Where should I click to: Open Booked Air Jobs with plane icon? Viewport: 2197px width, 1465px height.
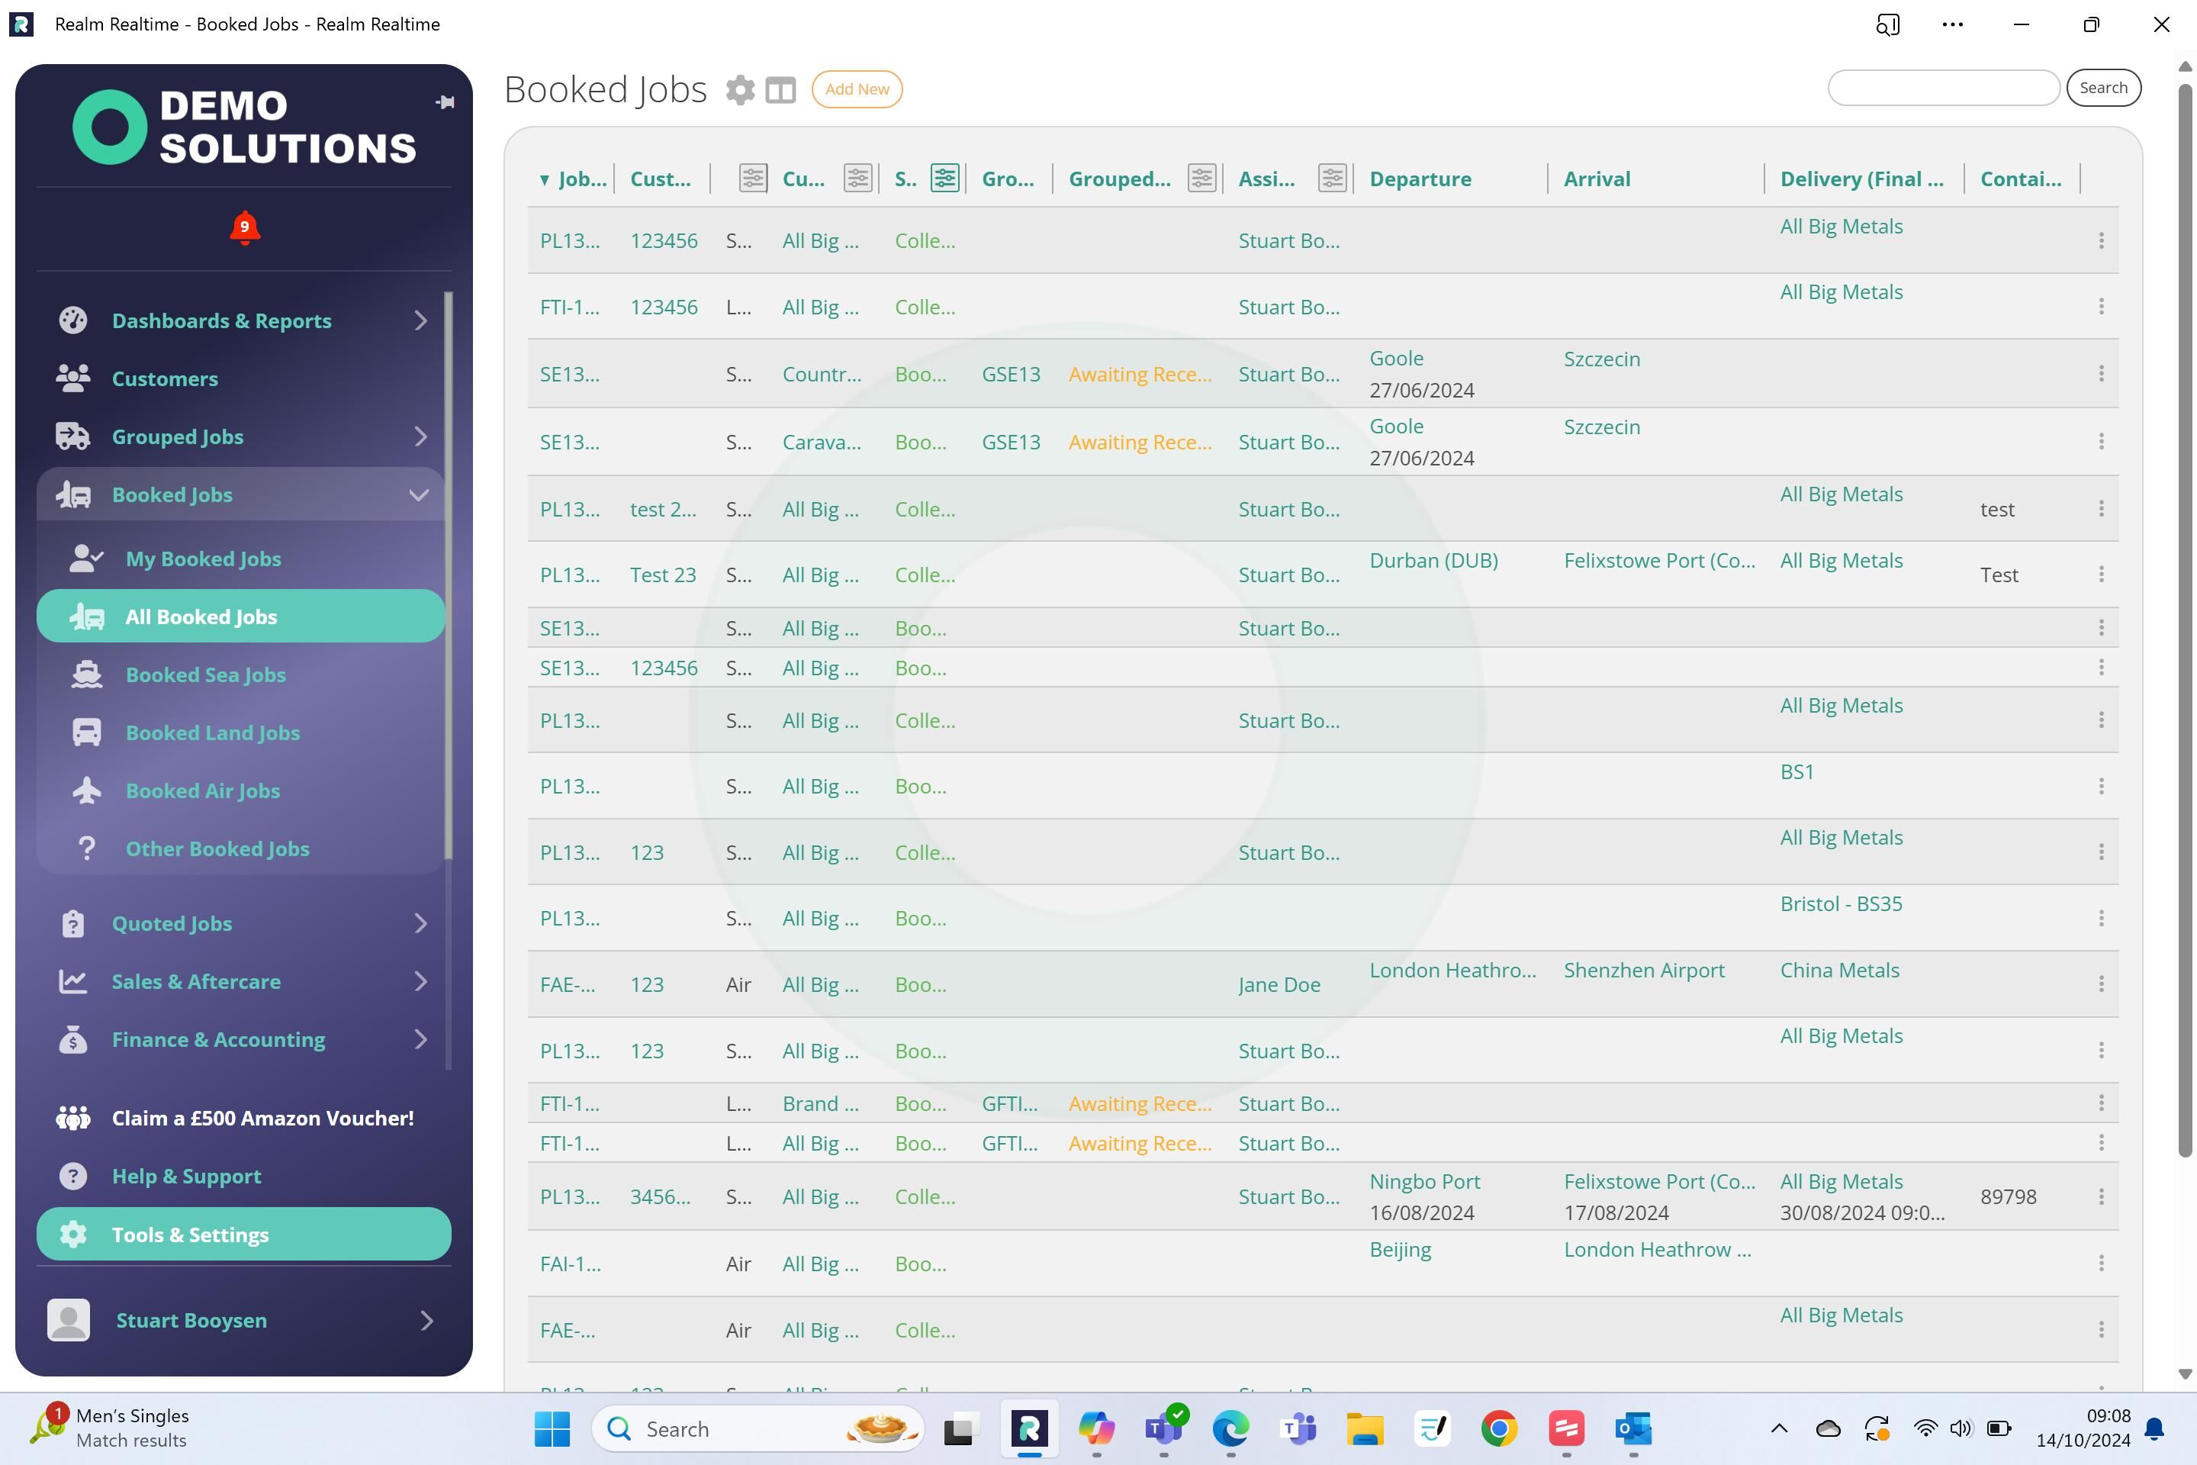coord(201,790)
